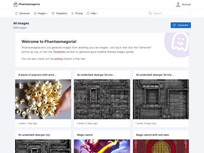Click the Phantasmagoria ghost logo icon
204x153 pixels.
pyautogui.click(x=15, y=4)
